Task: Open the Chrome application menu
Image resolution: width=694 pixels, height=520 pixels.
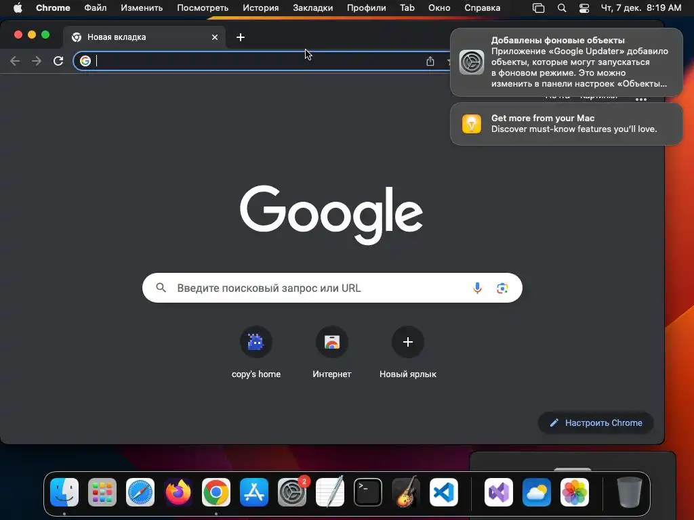Action: coord(53,8)
